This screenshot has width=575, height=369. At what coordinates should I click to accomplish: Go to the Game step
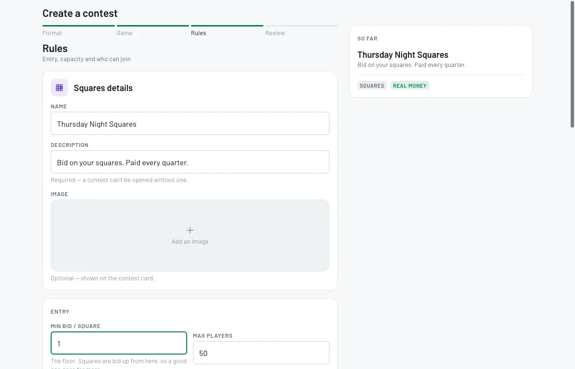coord(124,33)
